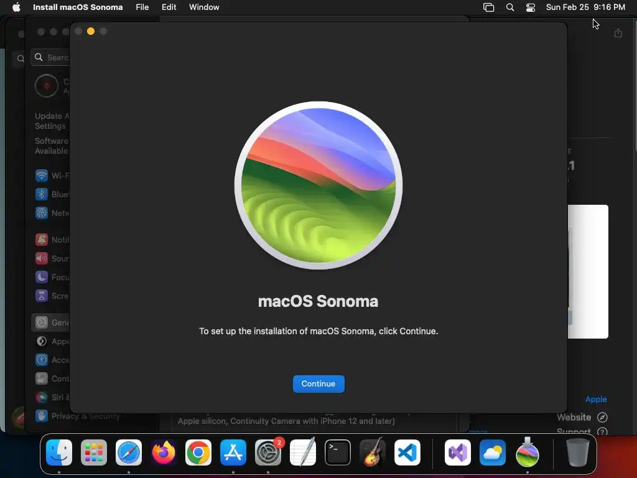Select General in System Settings sidebar
637x478 pixels.
coord(51,323)
